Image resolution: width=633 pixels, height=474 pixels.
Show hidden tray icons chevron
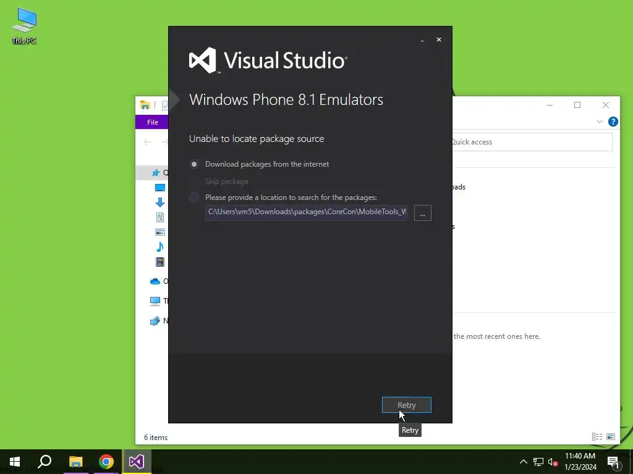coord(523,462)
